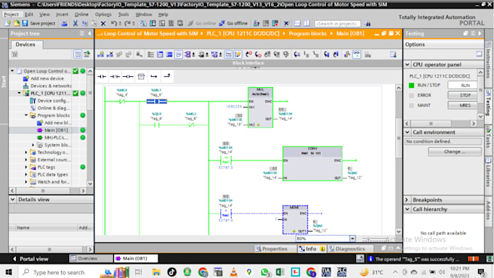Click the undo arrow icon
Viewport: 494px width, 278px height.
[114, 23]
